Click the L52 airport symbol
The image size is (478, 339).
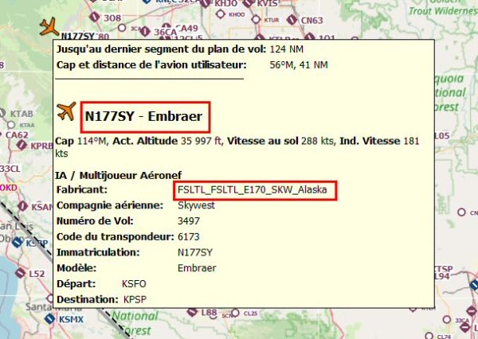(21, 273)
